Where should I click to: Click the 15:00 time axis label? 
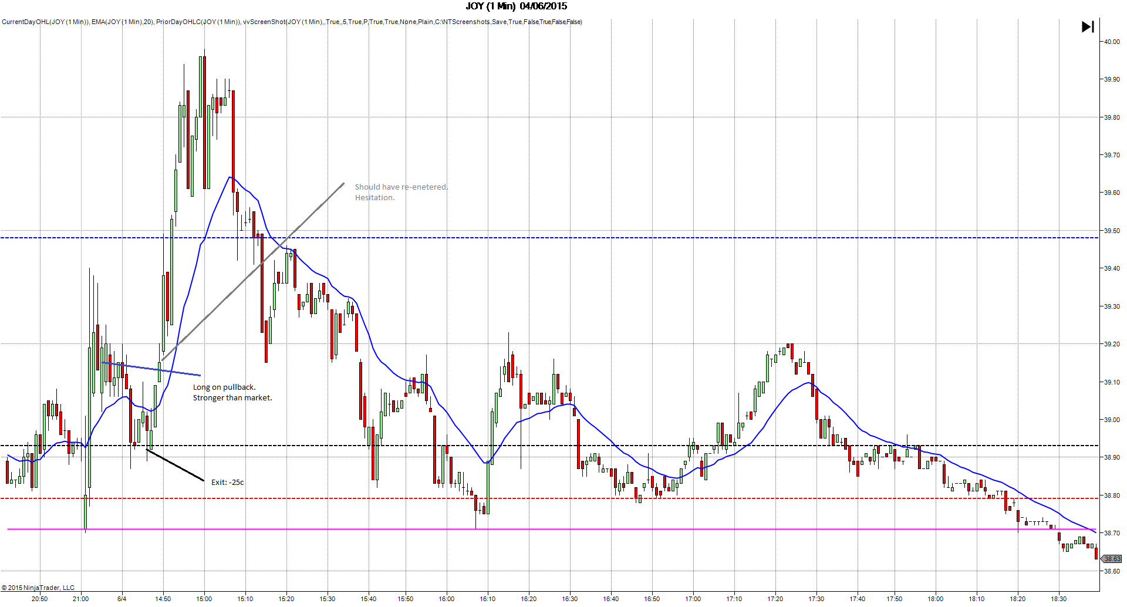click(204, 599)
